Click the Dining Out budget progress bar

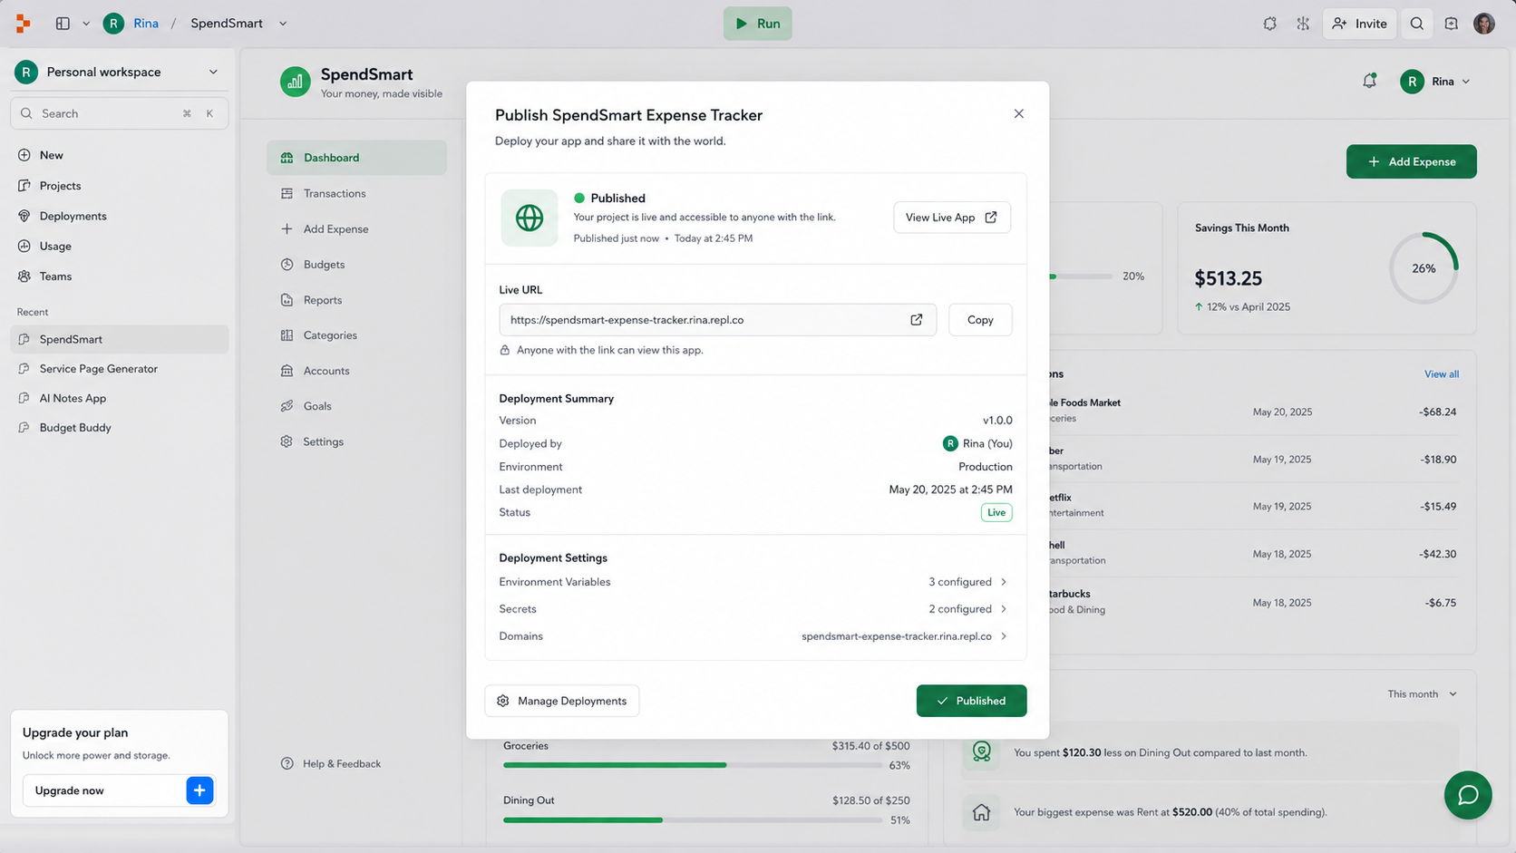[693, 820]
